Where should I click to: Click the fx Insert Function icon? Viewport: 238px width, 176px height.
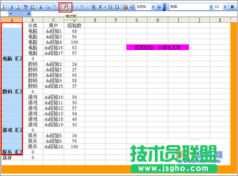pos(29,14)
